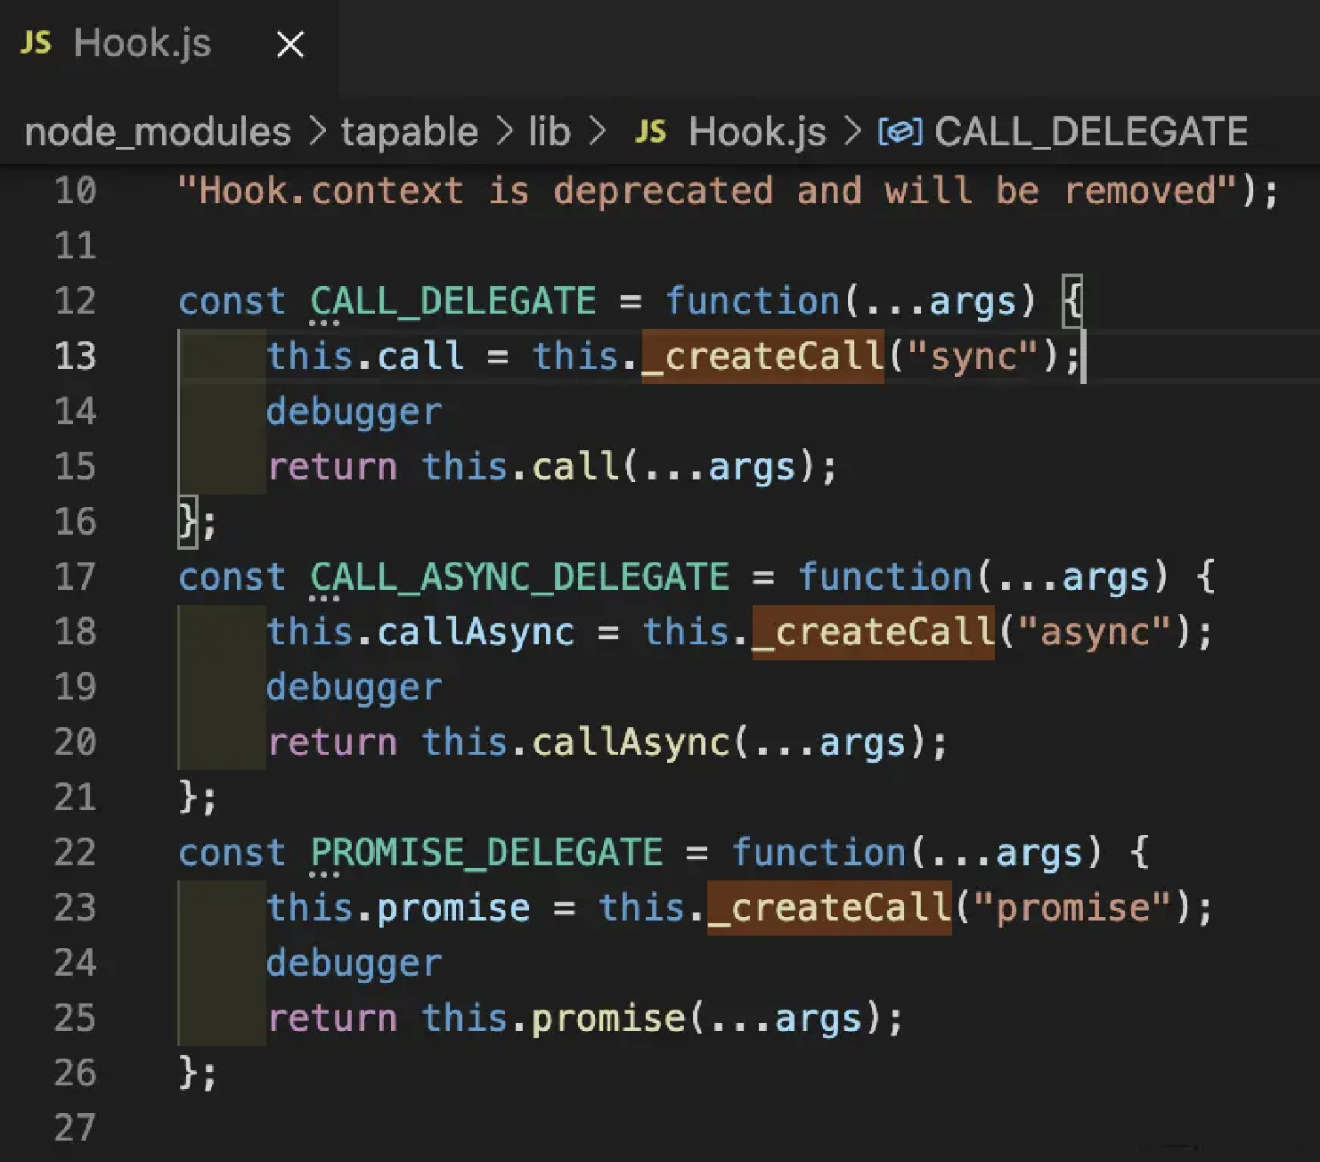Screen dimensions: 1320x1162
Task: Click highlighted _createCall on line 18
Action: point(873,632)
